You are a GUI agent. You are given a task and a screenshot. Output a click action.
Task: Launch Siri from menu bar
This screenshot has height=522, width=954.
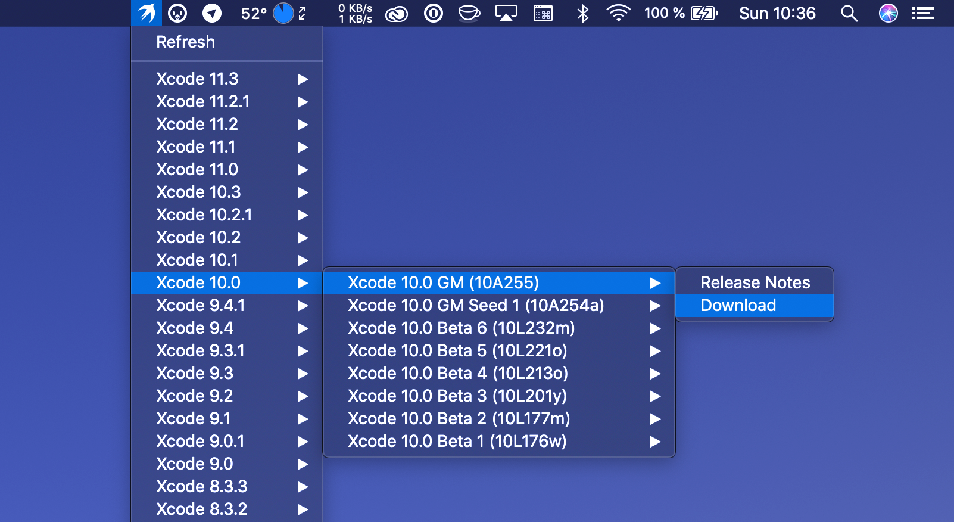pyautogui.click(x=888, y=13)
